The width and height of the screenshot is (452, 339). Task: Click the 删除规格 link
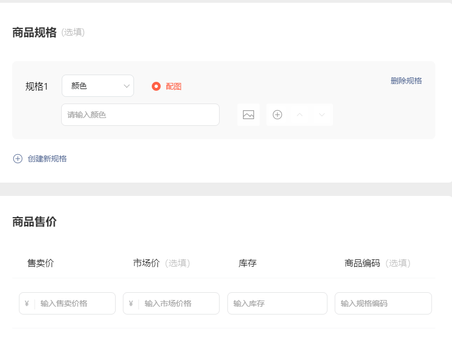pyautogui.click(x=406, y=81)
